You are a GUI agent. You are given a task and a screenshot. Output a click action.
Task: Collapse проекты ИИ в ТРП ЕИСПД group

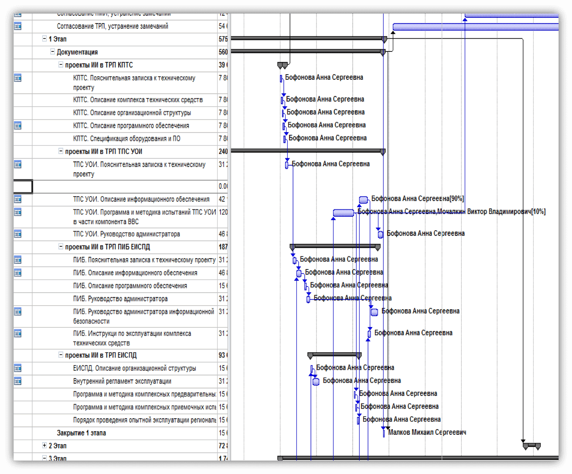click(61, 355)
